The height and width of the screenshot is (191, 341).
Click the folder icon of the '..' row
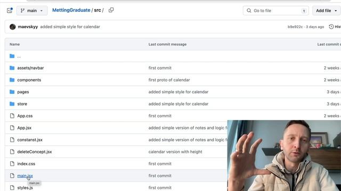(12, 56)
